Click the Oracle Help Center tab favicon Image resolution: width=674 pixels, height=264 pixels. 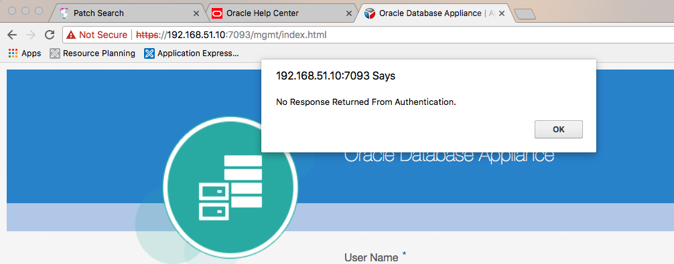point(217,13)
